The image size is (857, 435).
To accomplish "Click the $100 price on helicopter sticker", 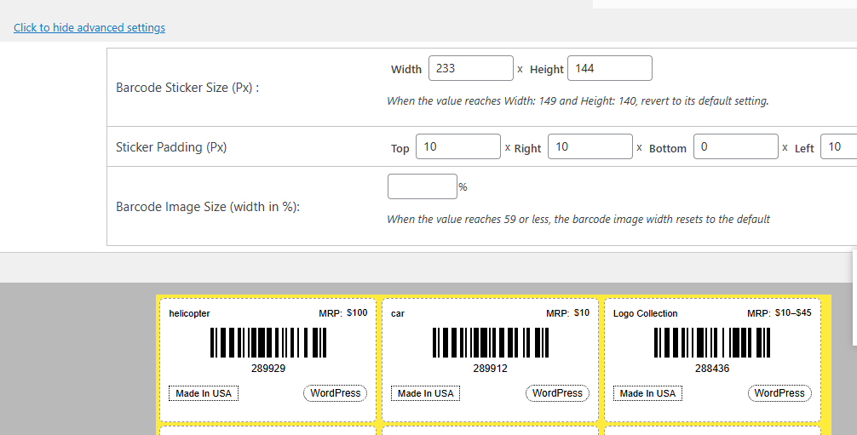I will [x=357, y=312].
